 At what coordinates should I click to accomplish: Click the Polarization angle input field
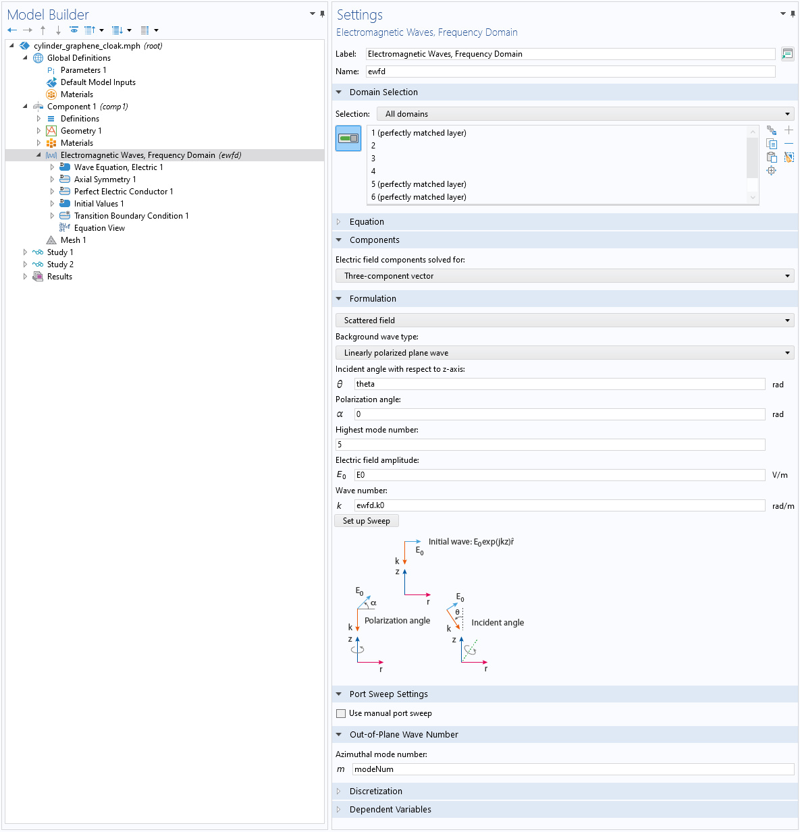[x=560, y=414]
